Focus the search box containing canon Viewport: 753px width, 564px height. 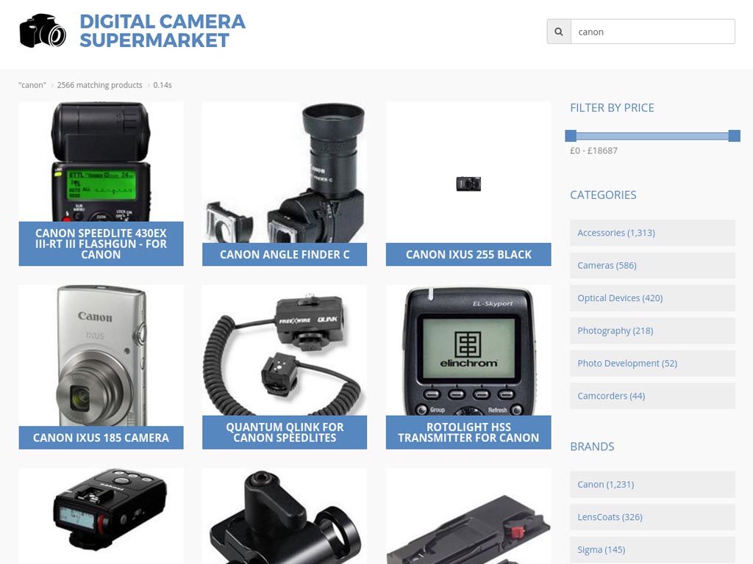click(653, 32)
